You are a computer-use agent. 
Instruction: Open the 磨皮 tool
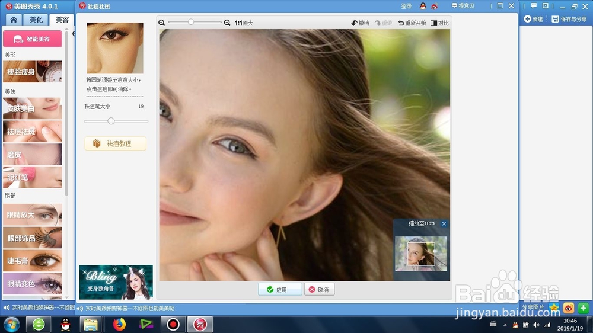coord(33,154)
